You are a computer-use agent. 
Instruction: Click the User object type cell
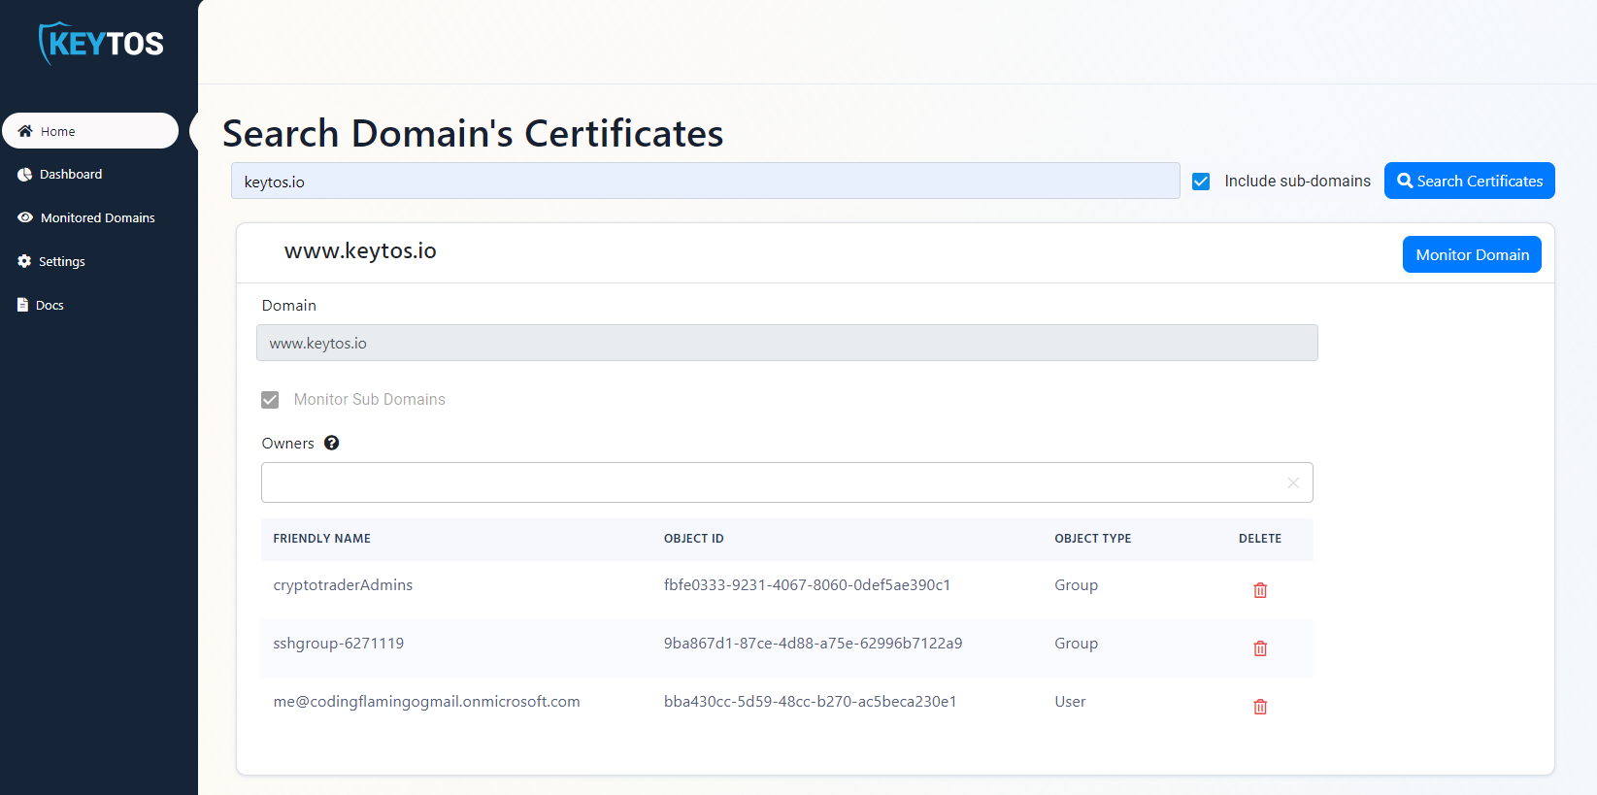(1070, 702)
